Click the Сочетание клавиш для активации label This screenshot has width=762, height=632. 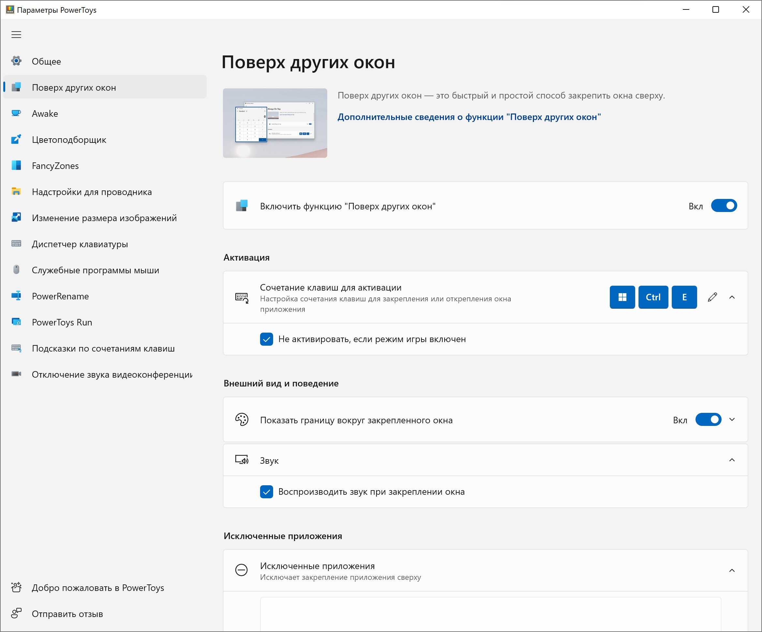pos(331,288)
